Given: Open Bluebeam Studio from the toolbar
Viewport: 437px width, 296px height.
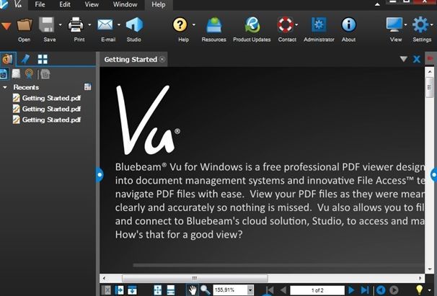Looking at the screenshot, I should tap(134, 24).
